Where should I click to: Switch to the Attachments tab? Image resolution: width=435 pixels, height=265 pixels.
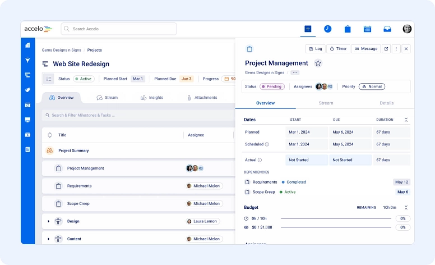[x=202, y=98]
